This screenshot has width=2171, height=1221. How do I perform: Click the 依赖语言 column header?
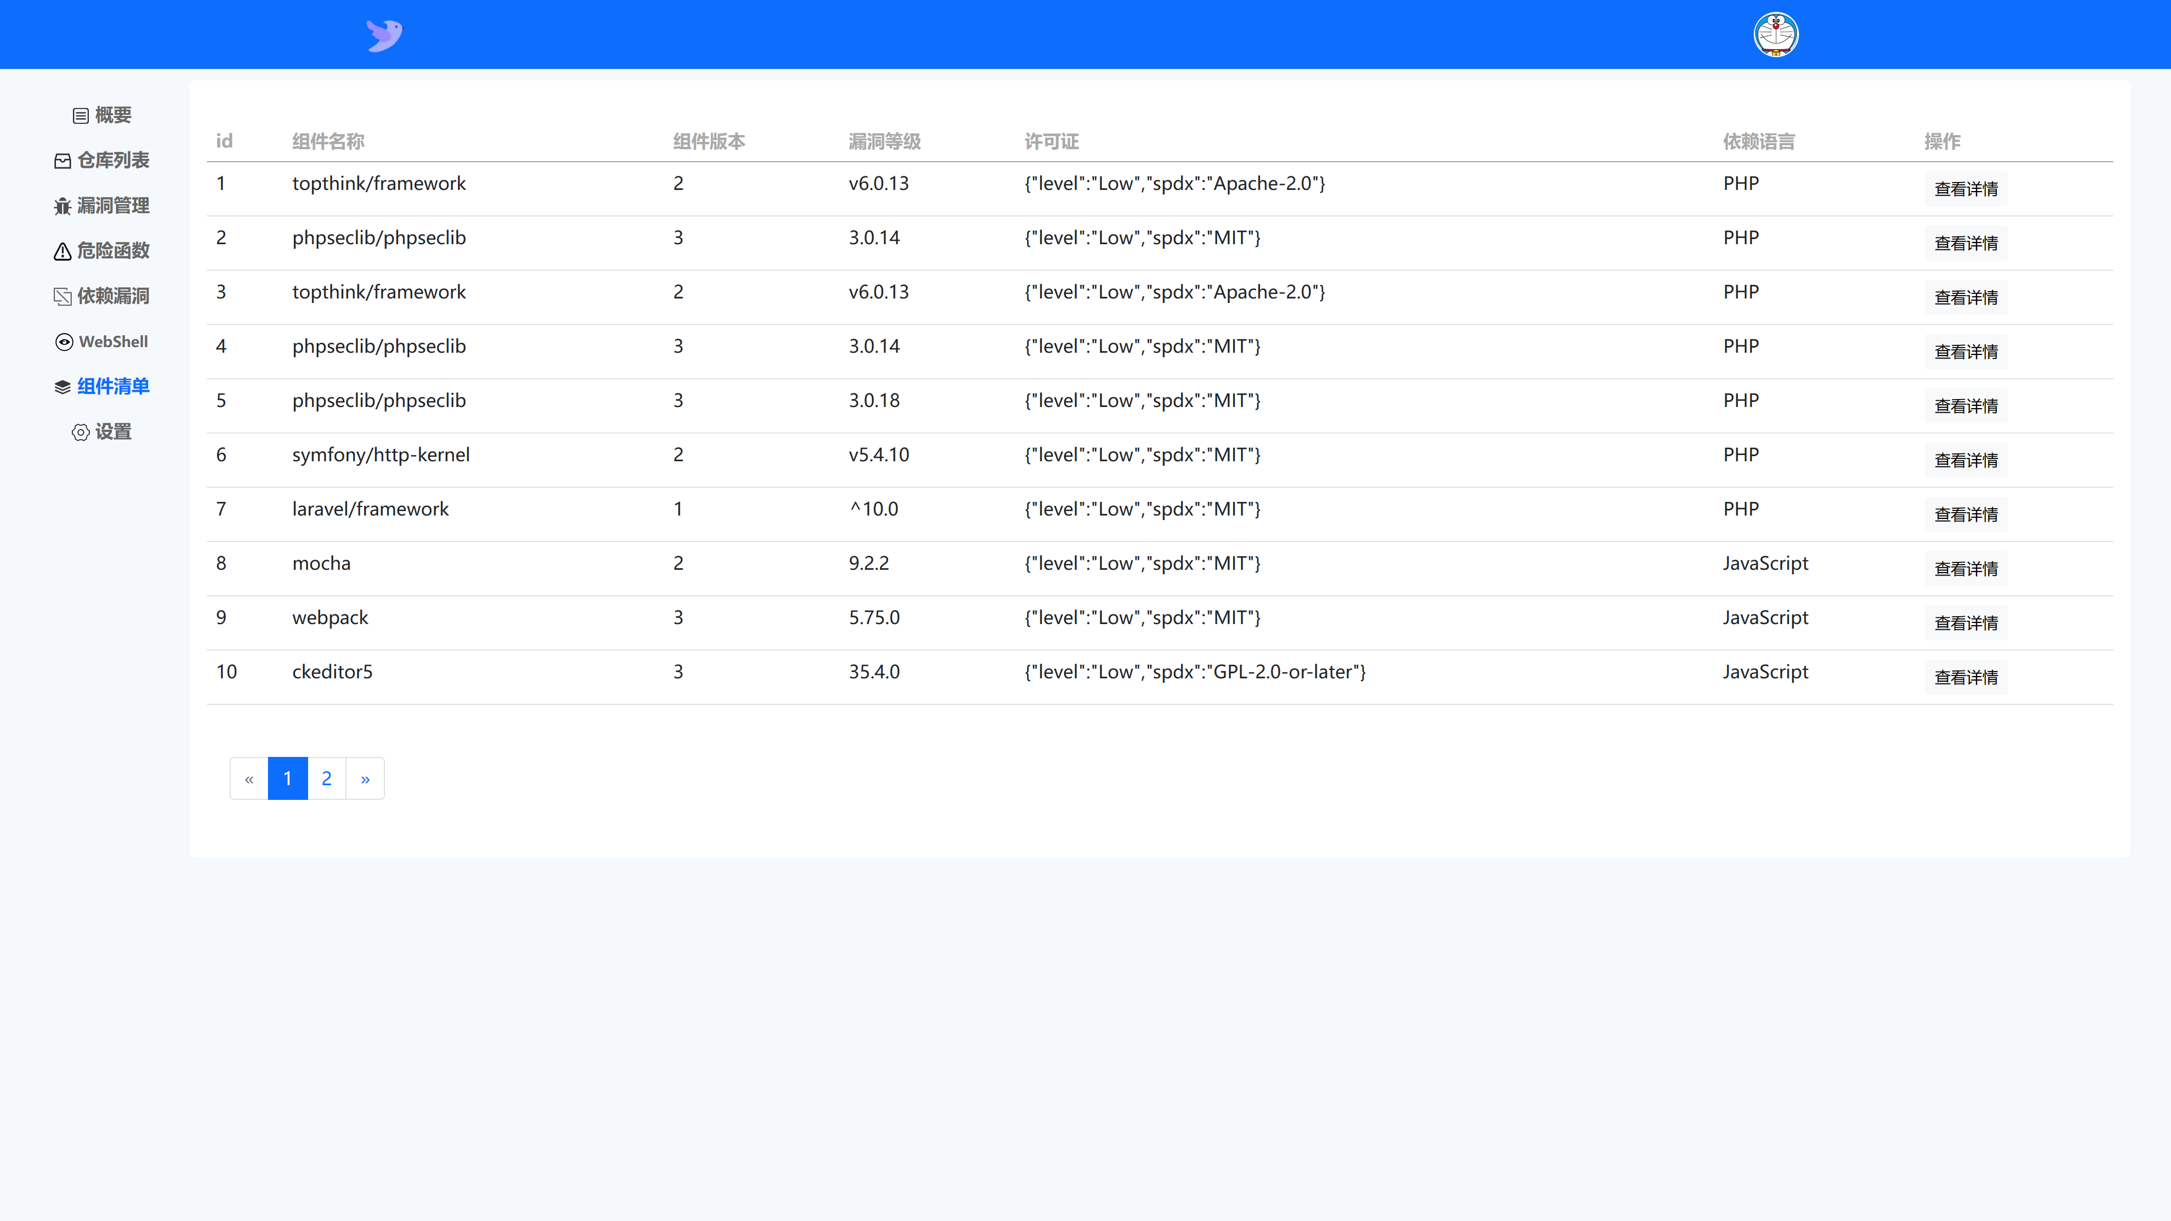[1759, 141]
